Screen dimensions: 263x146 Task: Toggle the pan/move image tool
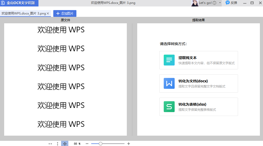(x=65, y=144)
